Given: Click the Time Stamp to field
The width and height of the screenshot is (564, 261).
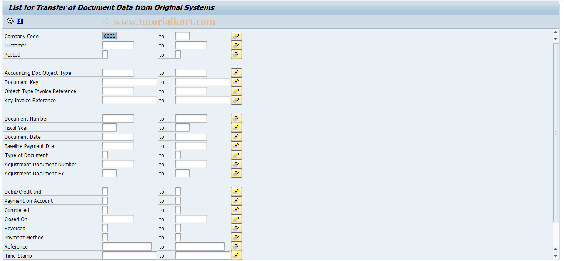Looking at the screenshot, I should (203, 256).
